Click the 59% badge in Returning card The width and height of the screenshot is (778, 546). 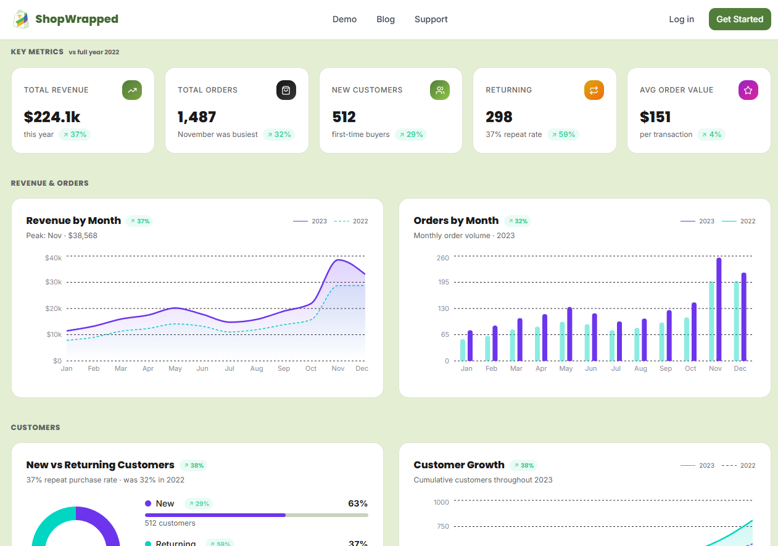click(563, 134)
